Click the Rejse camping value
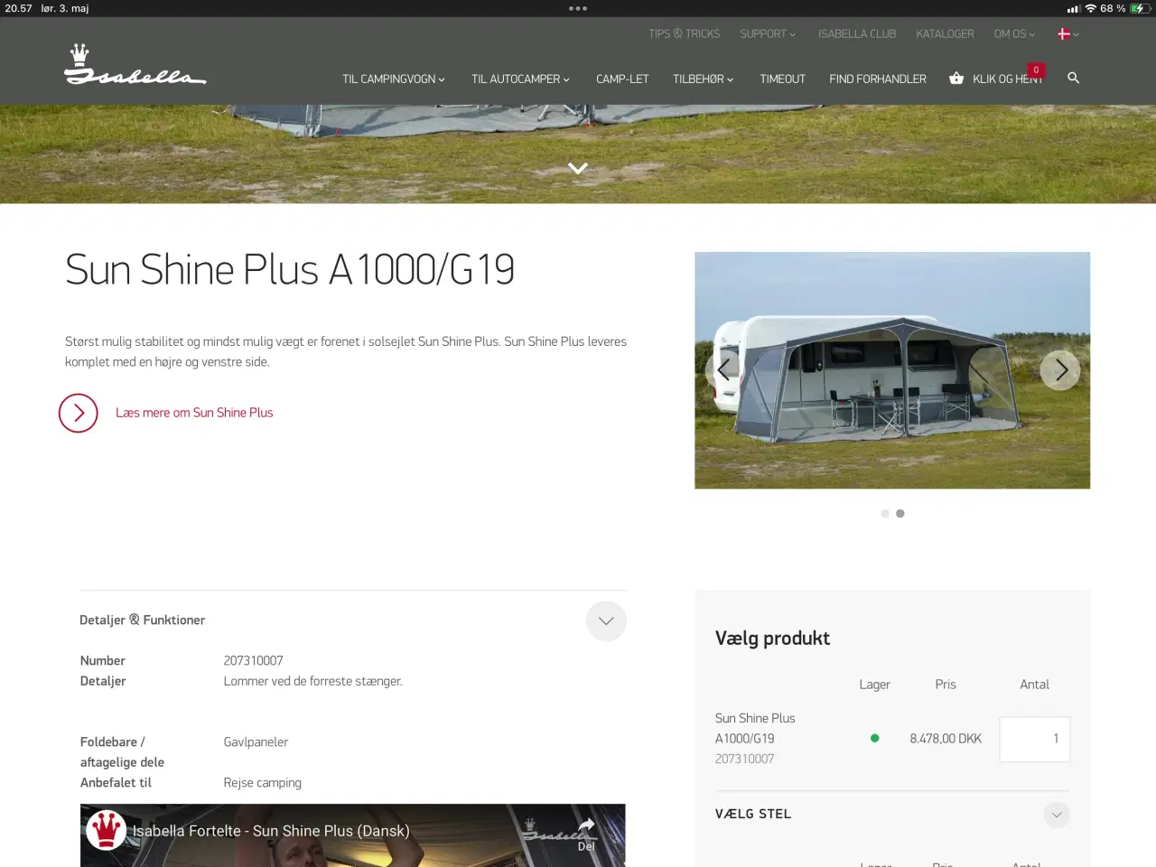This screenshot has width=1156, height=867. (263, 783)
